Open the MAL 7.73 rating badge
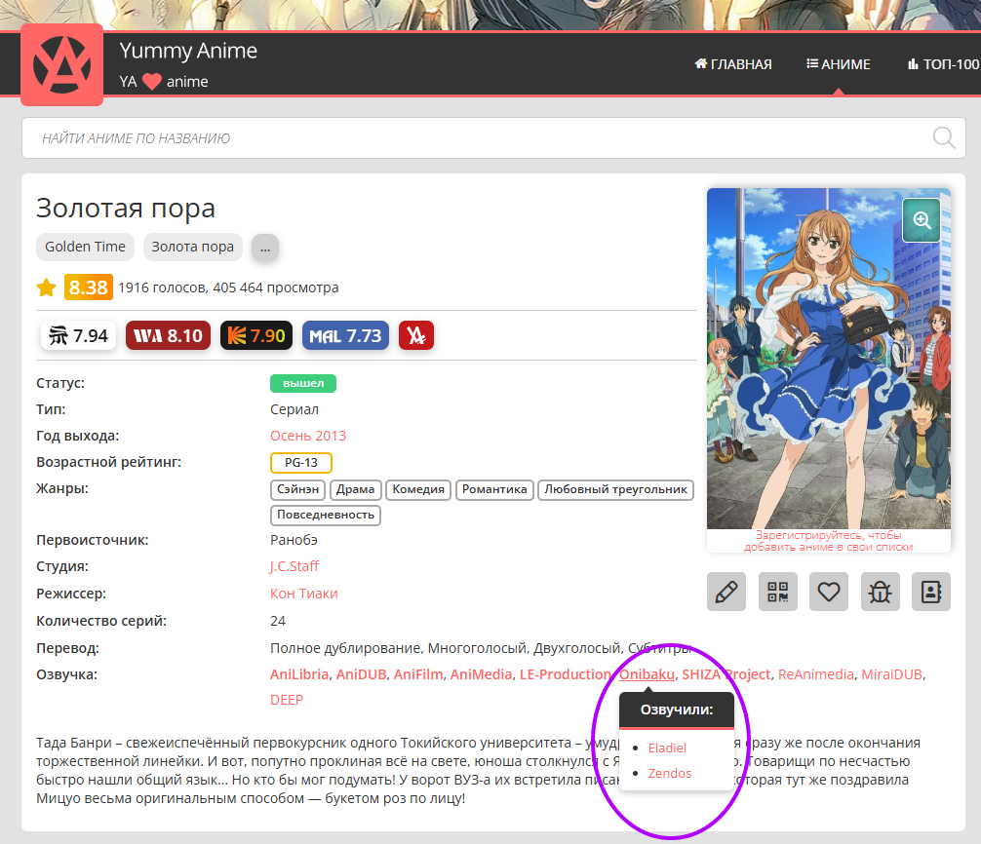 pos(345,335)
